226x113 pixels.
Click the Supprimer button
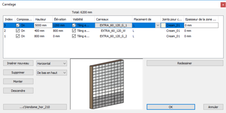pyautogui.click(x=18, y=73)
